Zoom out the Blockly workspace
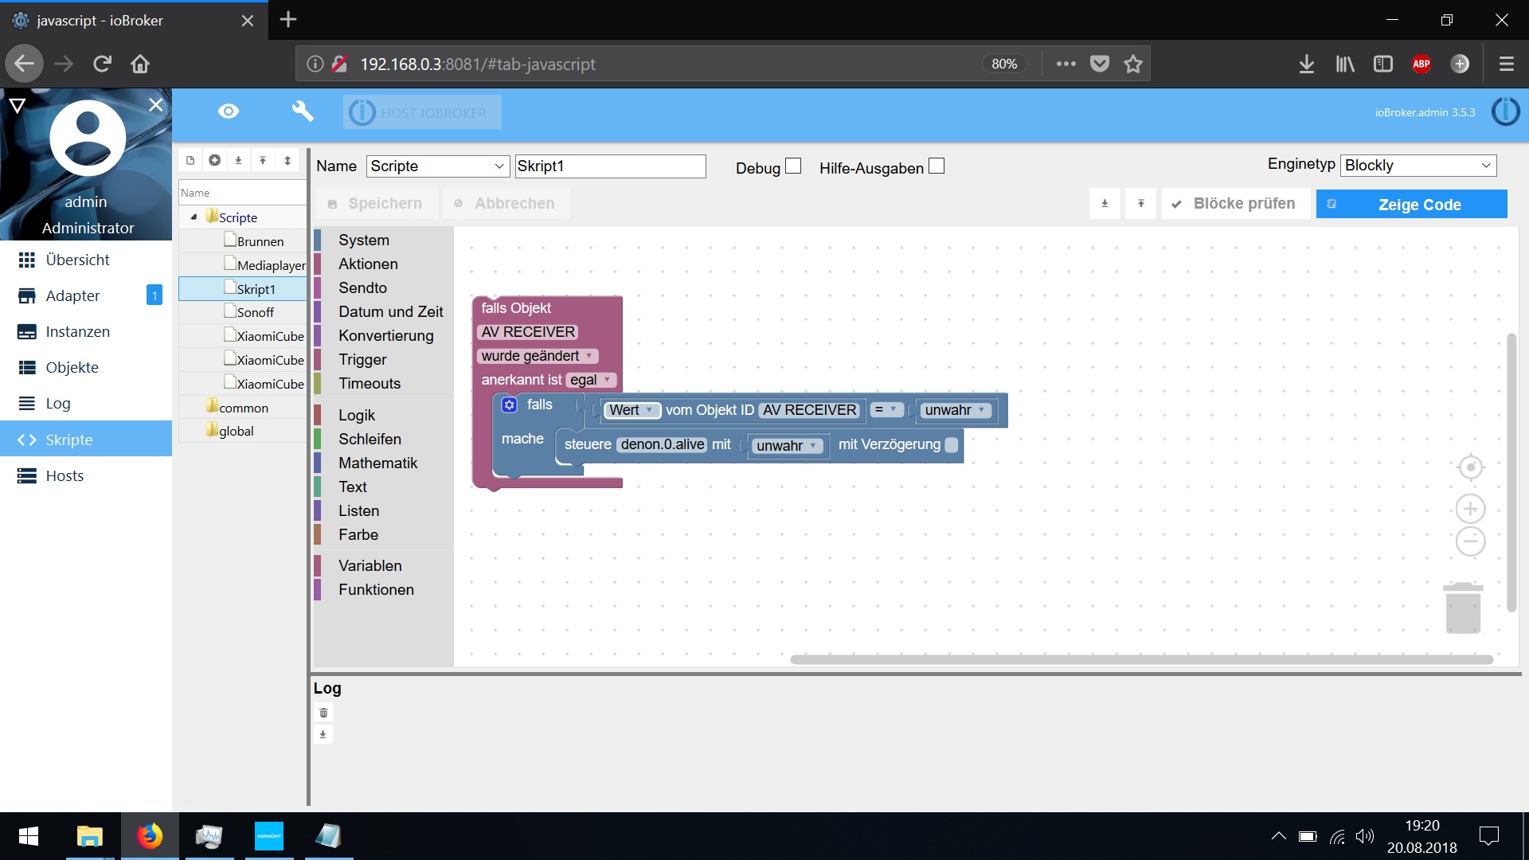This screenshot has height=860, width=1529. [x=1470, y=541]
